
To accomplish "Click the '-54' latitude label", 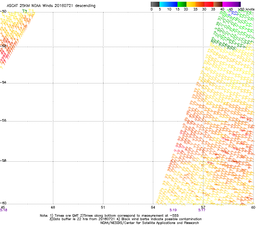I will click(x=3, y=82).
